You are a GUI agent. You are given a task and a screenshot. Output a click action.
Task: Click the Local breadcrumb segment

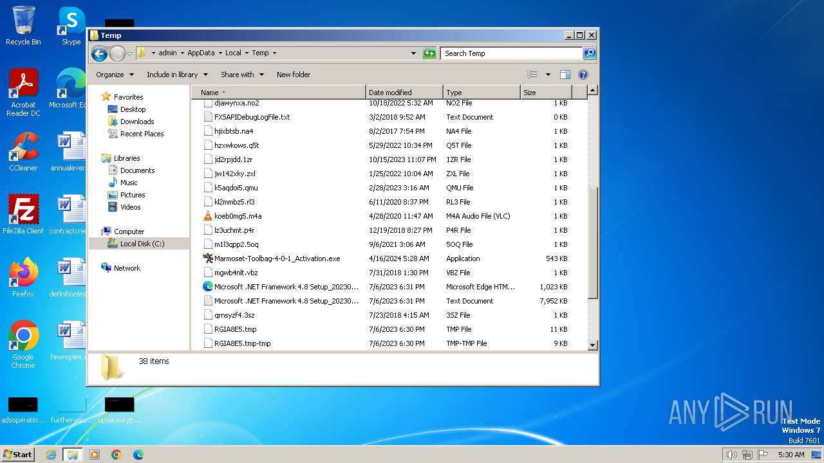point(233,53)
